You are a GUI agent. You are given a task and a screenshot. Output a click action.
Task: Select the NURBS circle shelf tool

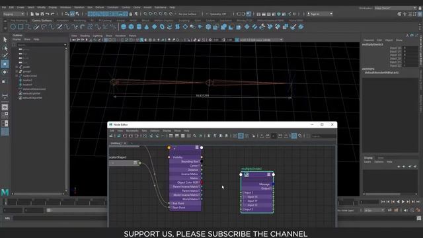point(13,26)
